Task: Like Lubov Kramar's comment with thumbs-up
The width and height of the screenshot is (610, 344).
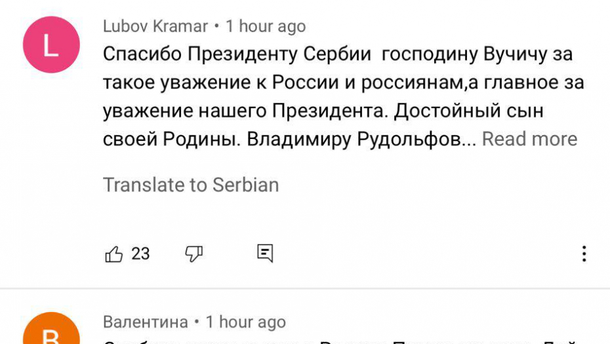Action: click(114, 254)
